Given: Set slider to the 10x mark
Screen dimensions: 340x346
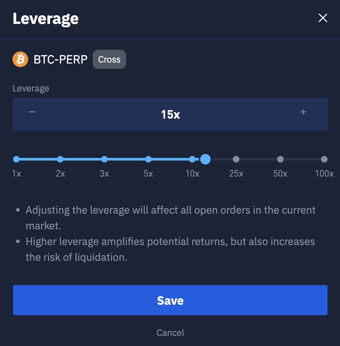Looking at the screenshot, I should (x=192, y=159).
